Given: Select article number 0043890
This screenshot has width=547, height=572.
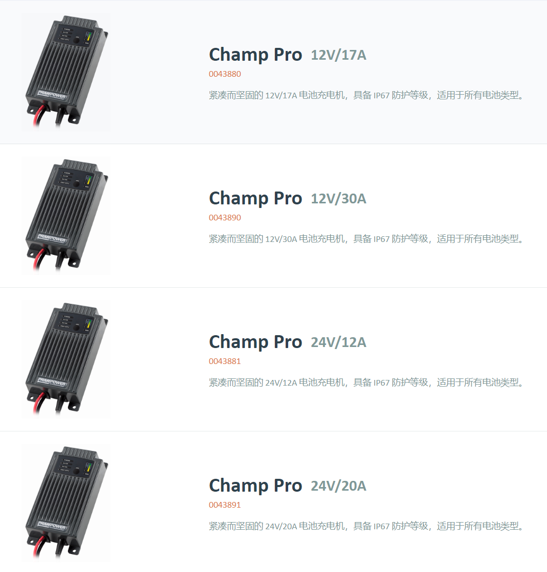Looking at the screenshot, I should (225, 218).
